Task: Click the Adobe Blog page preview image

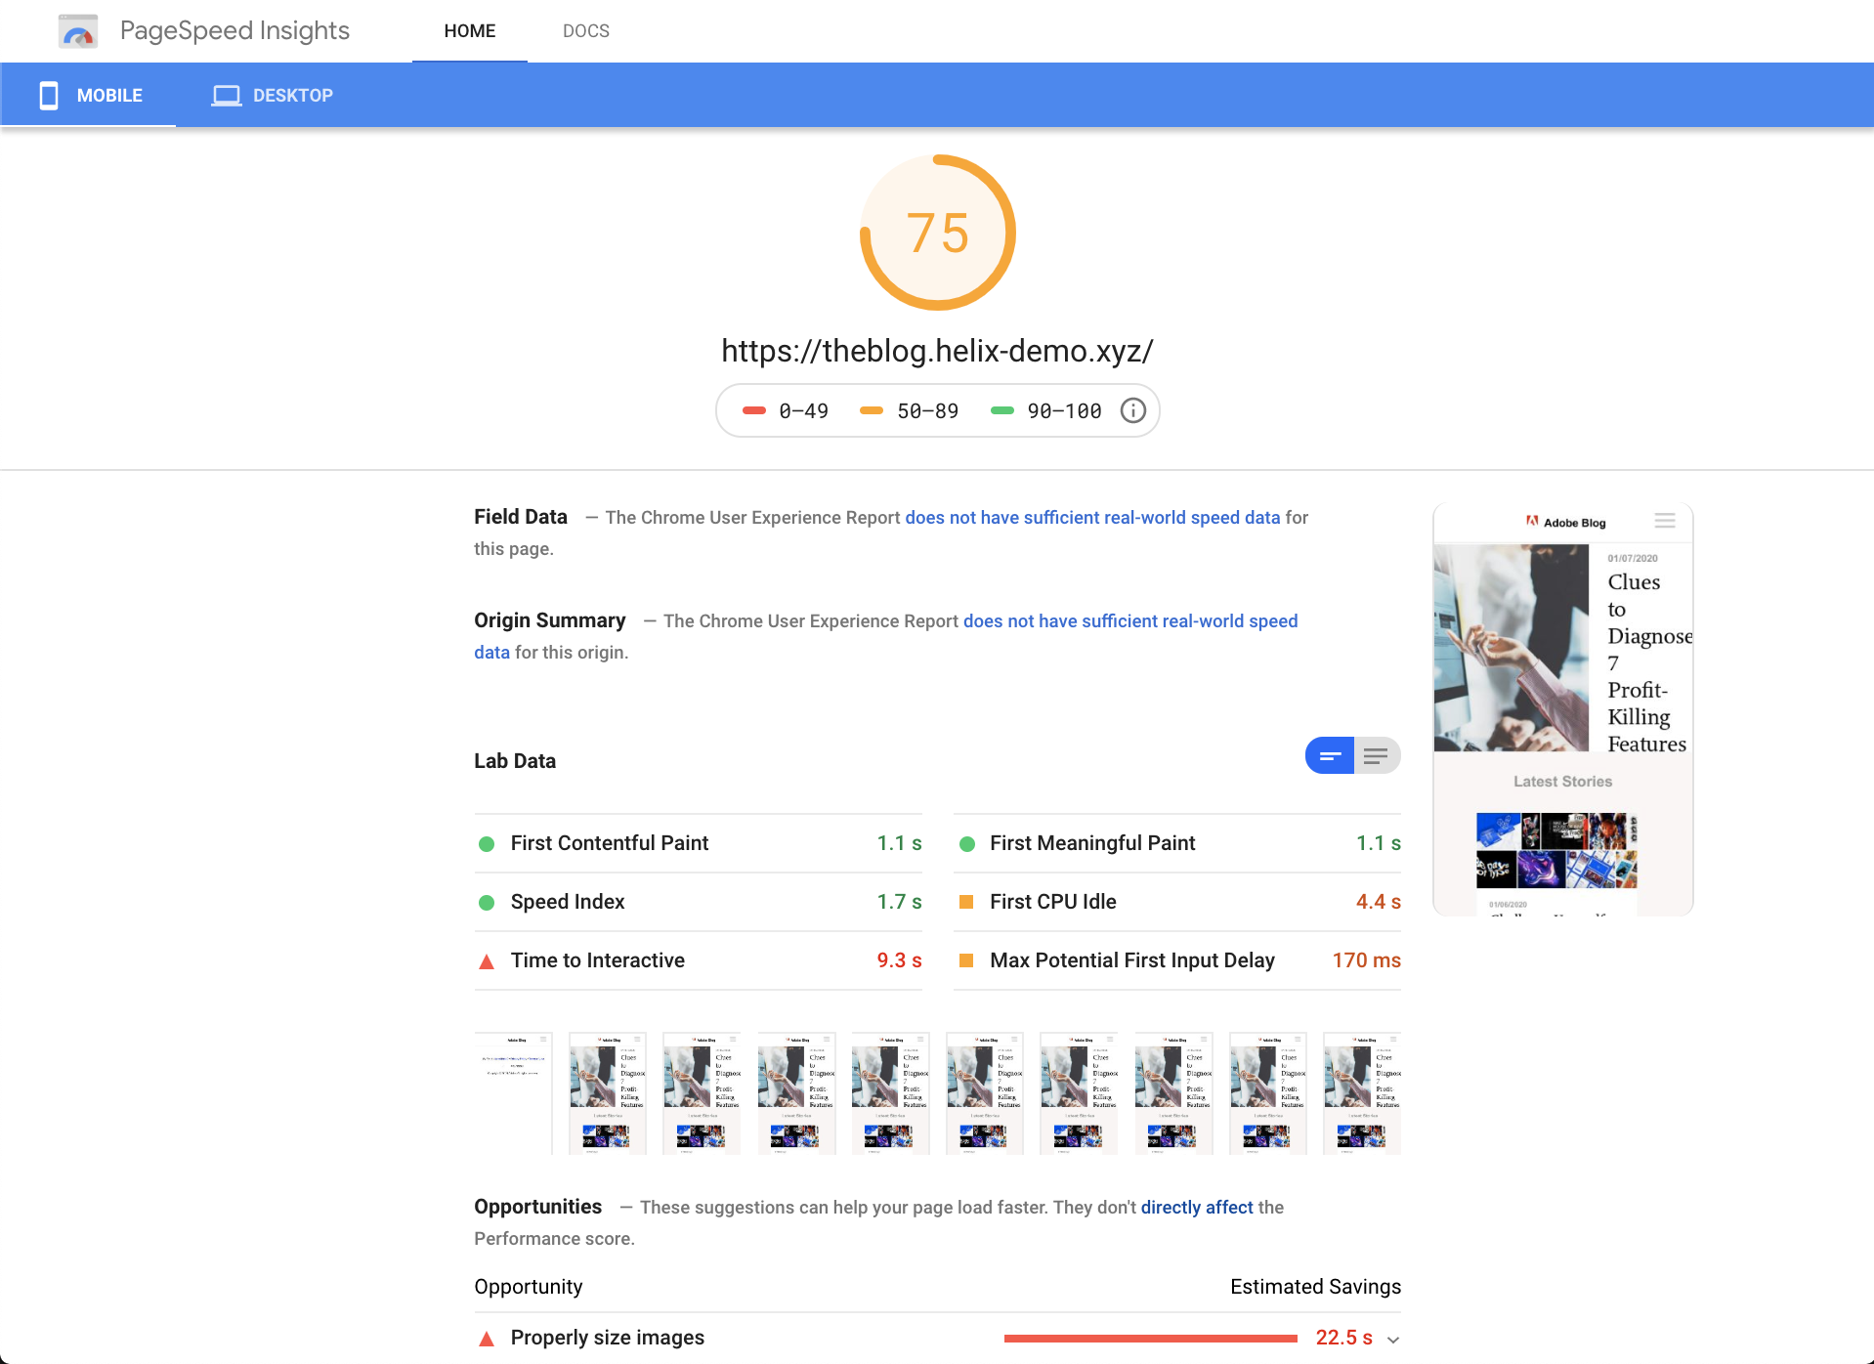Action: pyautogui.click(x=1561, y=709)
